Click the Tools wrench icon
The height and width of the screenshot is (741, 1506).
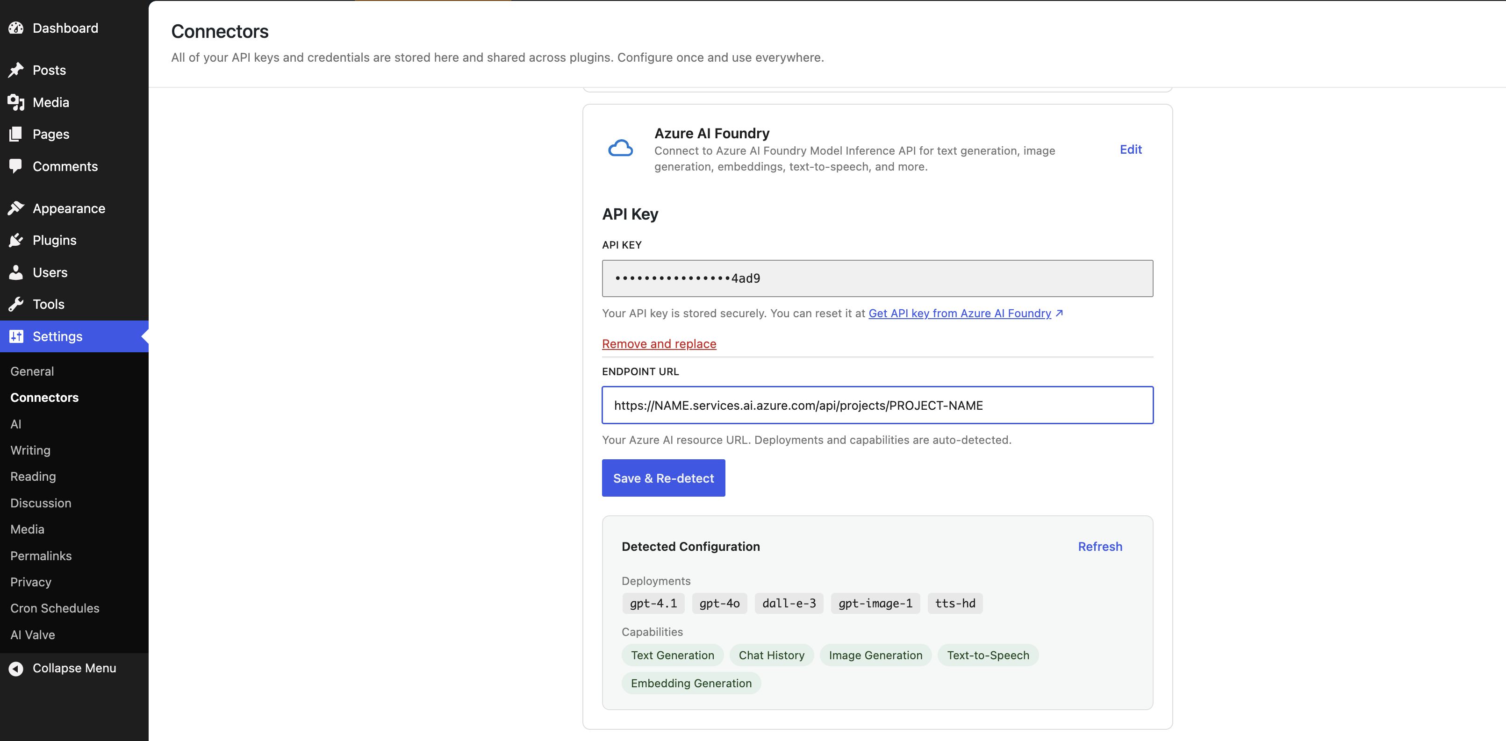point(16,305)
